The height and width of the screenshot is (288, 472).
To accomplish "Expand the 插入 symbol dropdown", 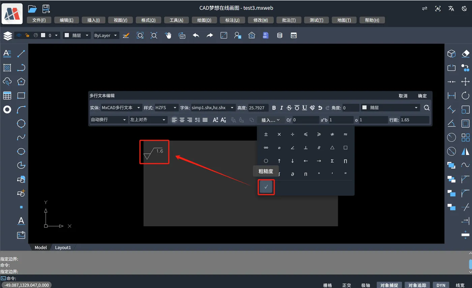I will coord(271,120).
